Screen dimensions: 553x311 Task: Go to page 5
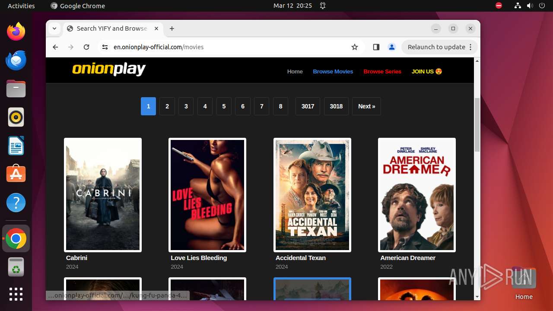coord(224,106)
